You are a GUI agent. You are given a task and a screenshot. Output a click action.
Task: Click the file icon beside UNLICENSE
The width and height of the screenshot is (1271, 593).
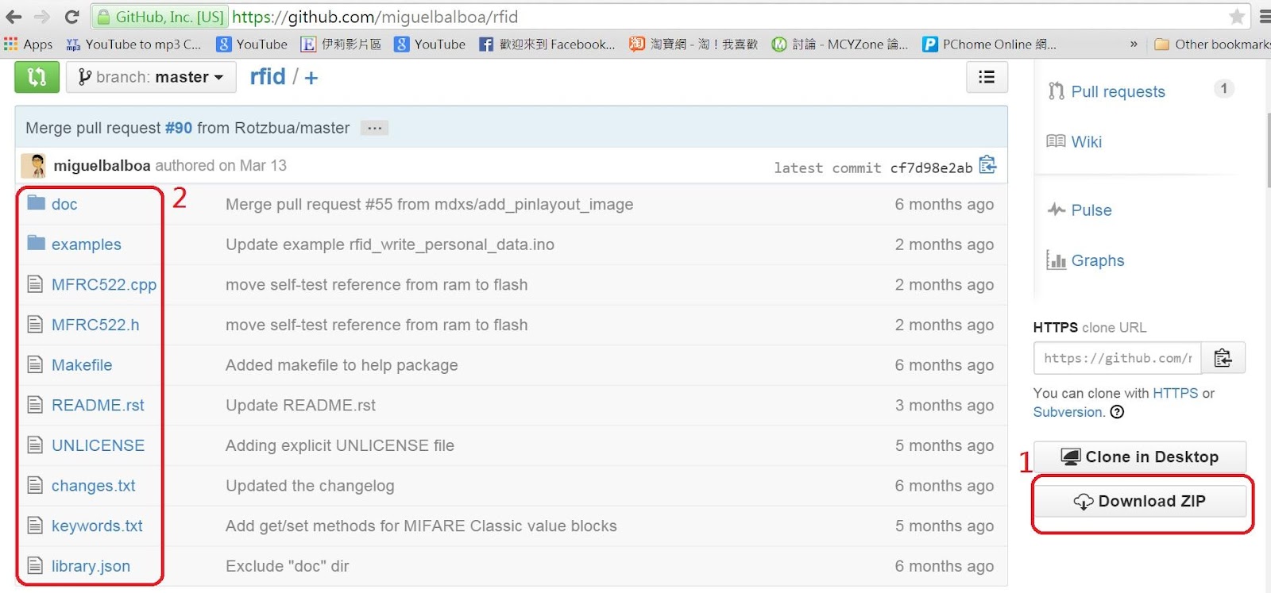pyautogui.click(x=35, y=445)
